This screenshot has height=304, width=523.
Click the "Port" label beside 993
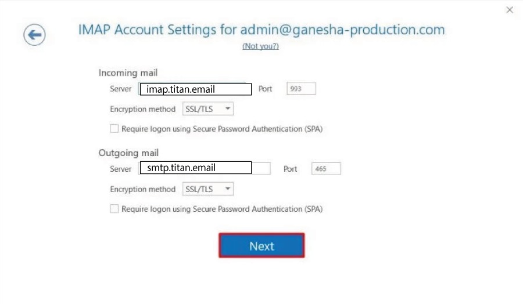(x=265, y=89)
